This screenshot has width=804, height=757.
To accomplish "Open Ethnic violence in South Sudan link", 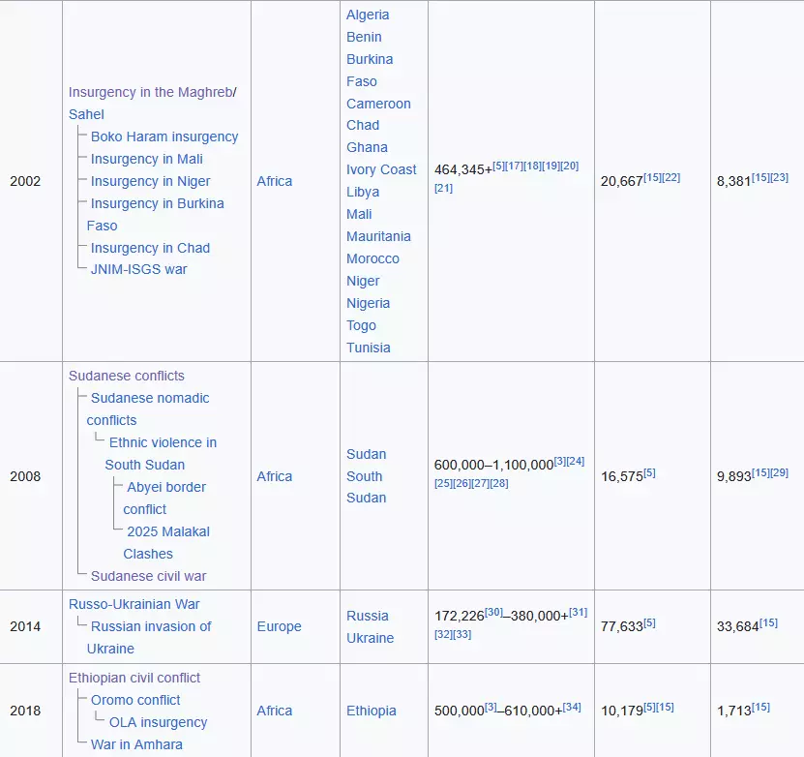I will pos(161,454).
